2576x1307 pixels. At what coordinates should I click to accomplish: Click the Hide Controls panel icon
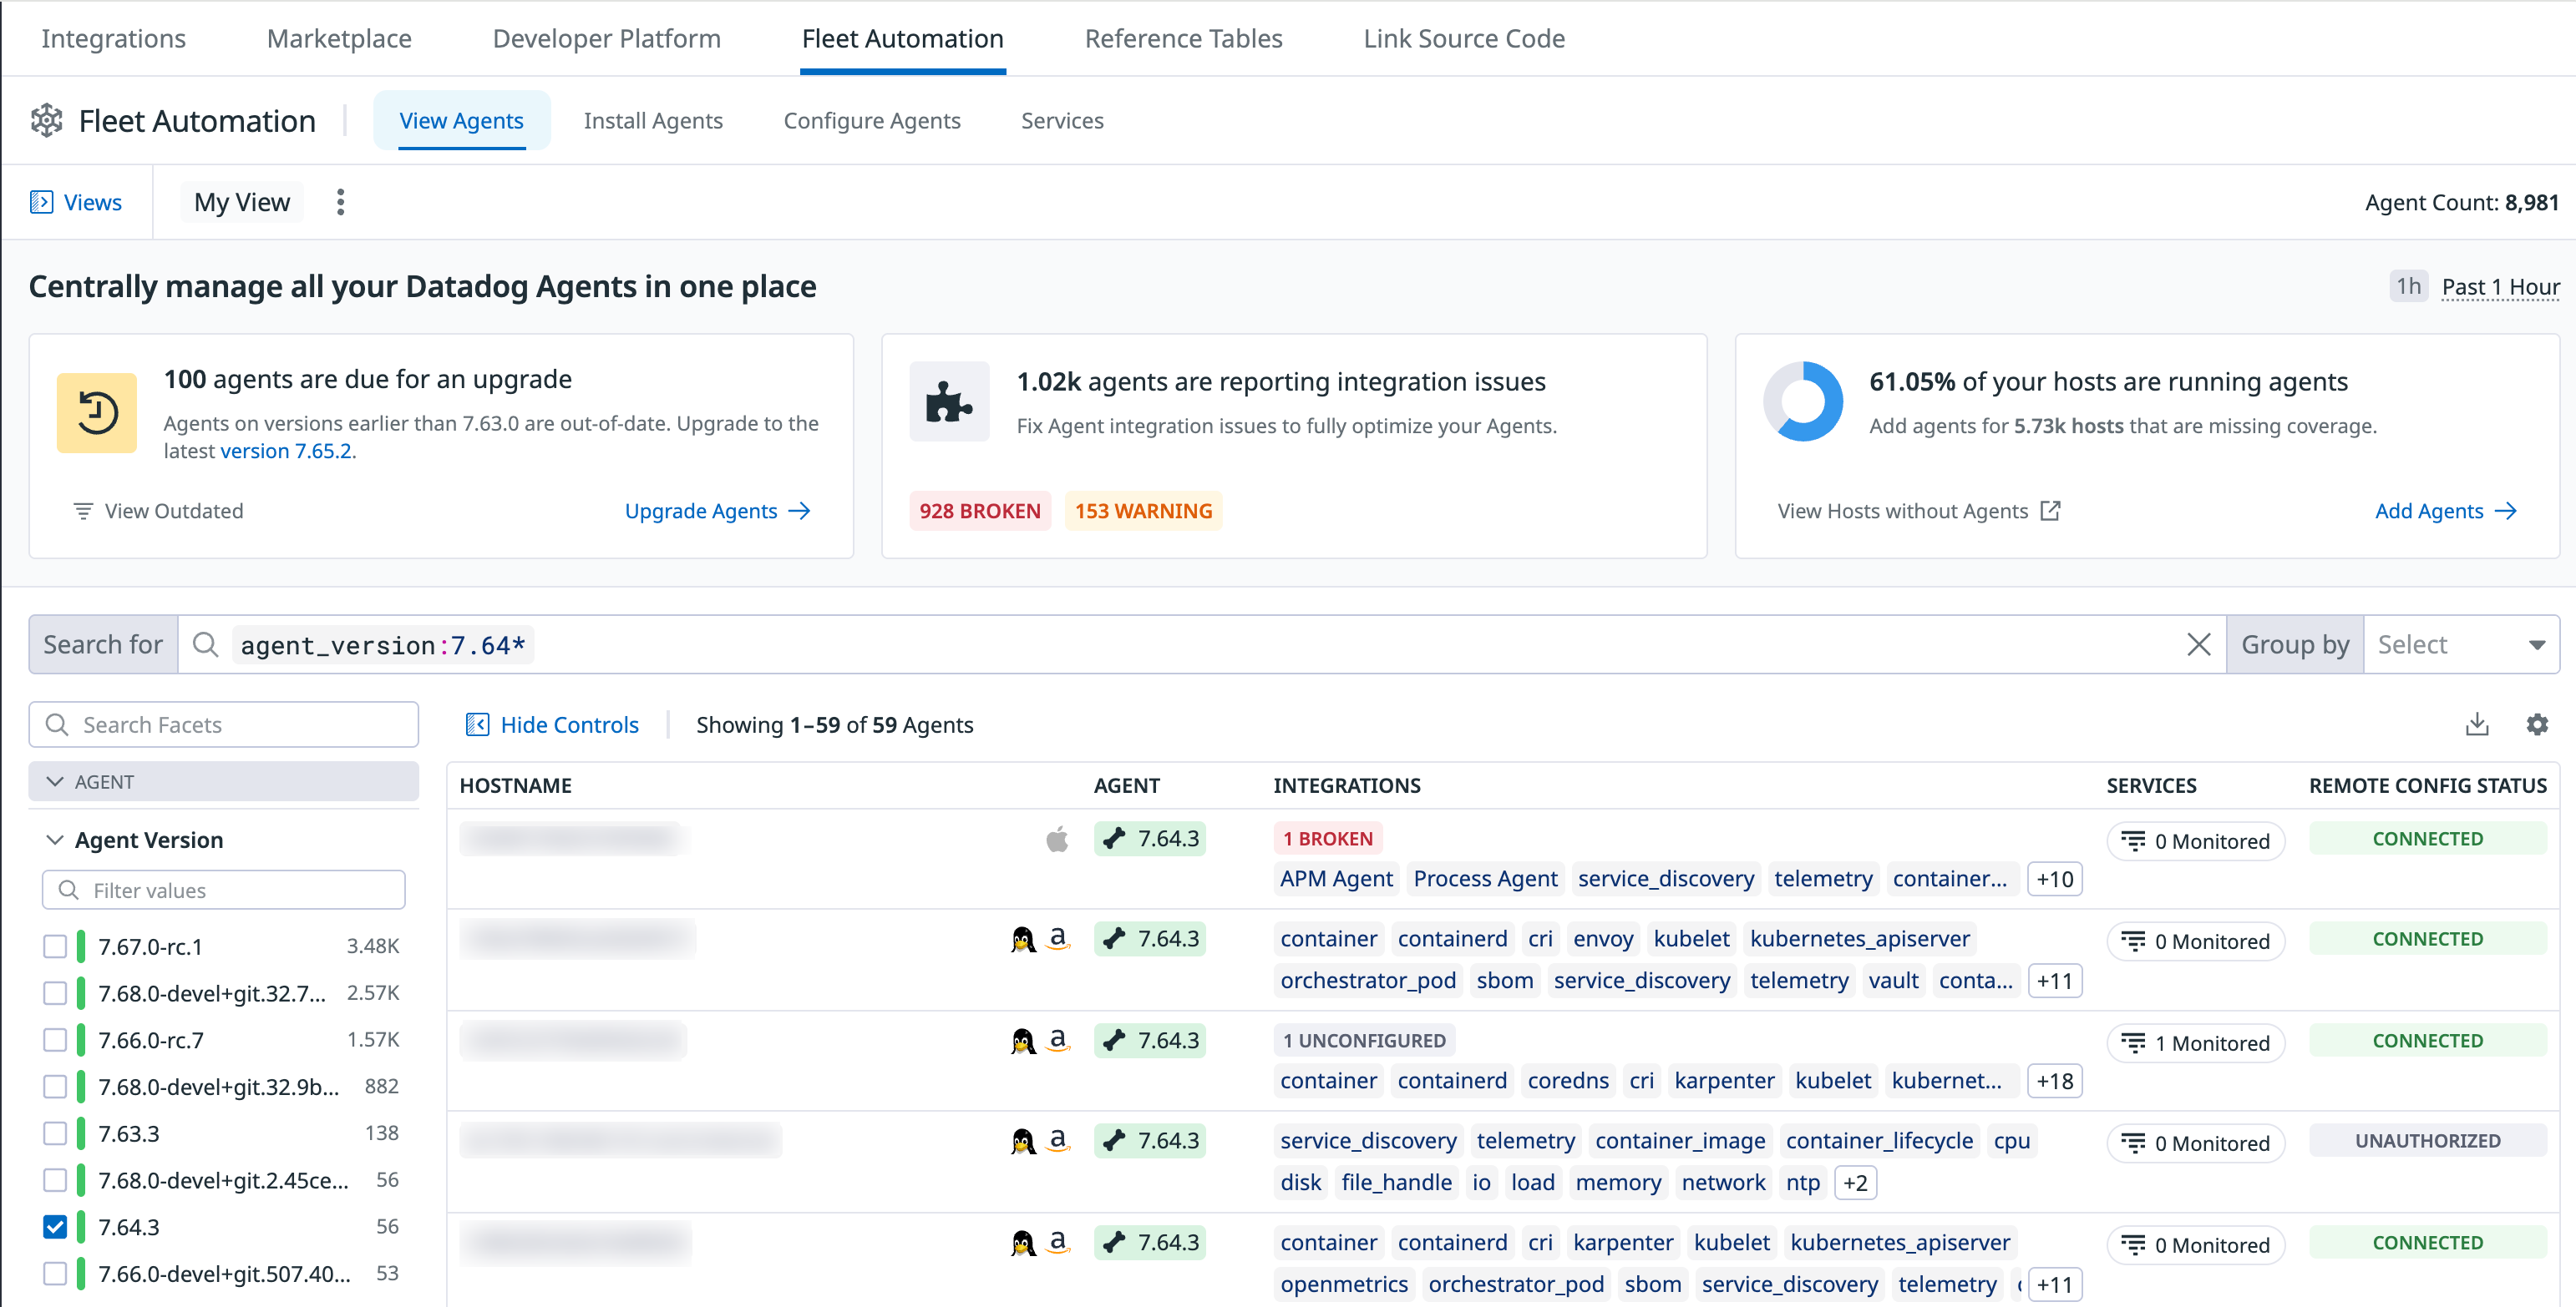[x=477, y=724]
